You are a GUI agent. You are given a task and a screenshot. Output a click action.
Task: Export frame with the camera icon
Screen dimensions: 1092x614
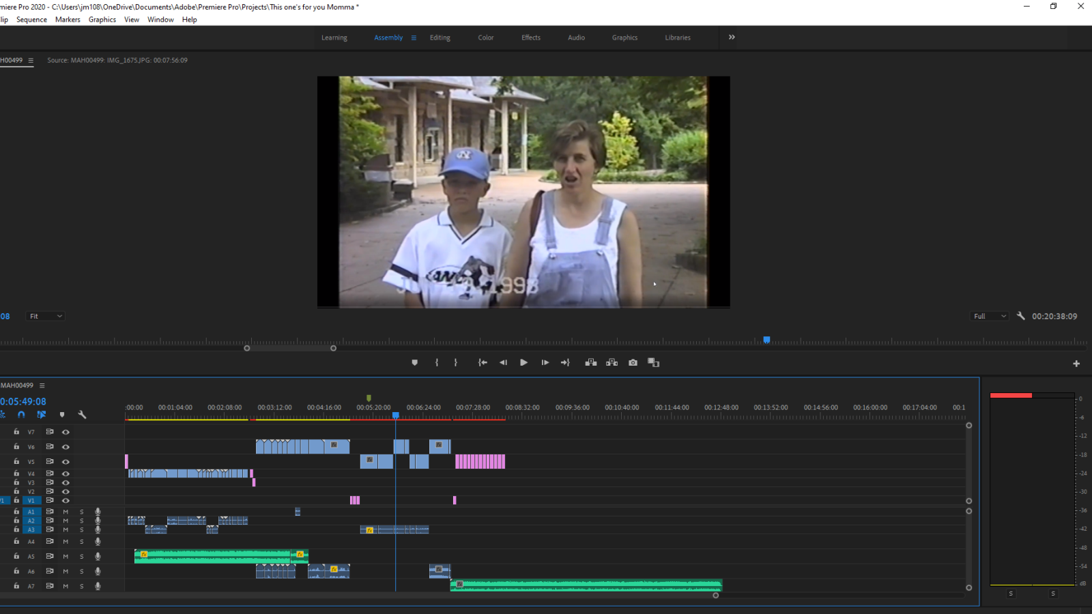click(633, 363)
